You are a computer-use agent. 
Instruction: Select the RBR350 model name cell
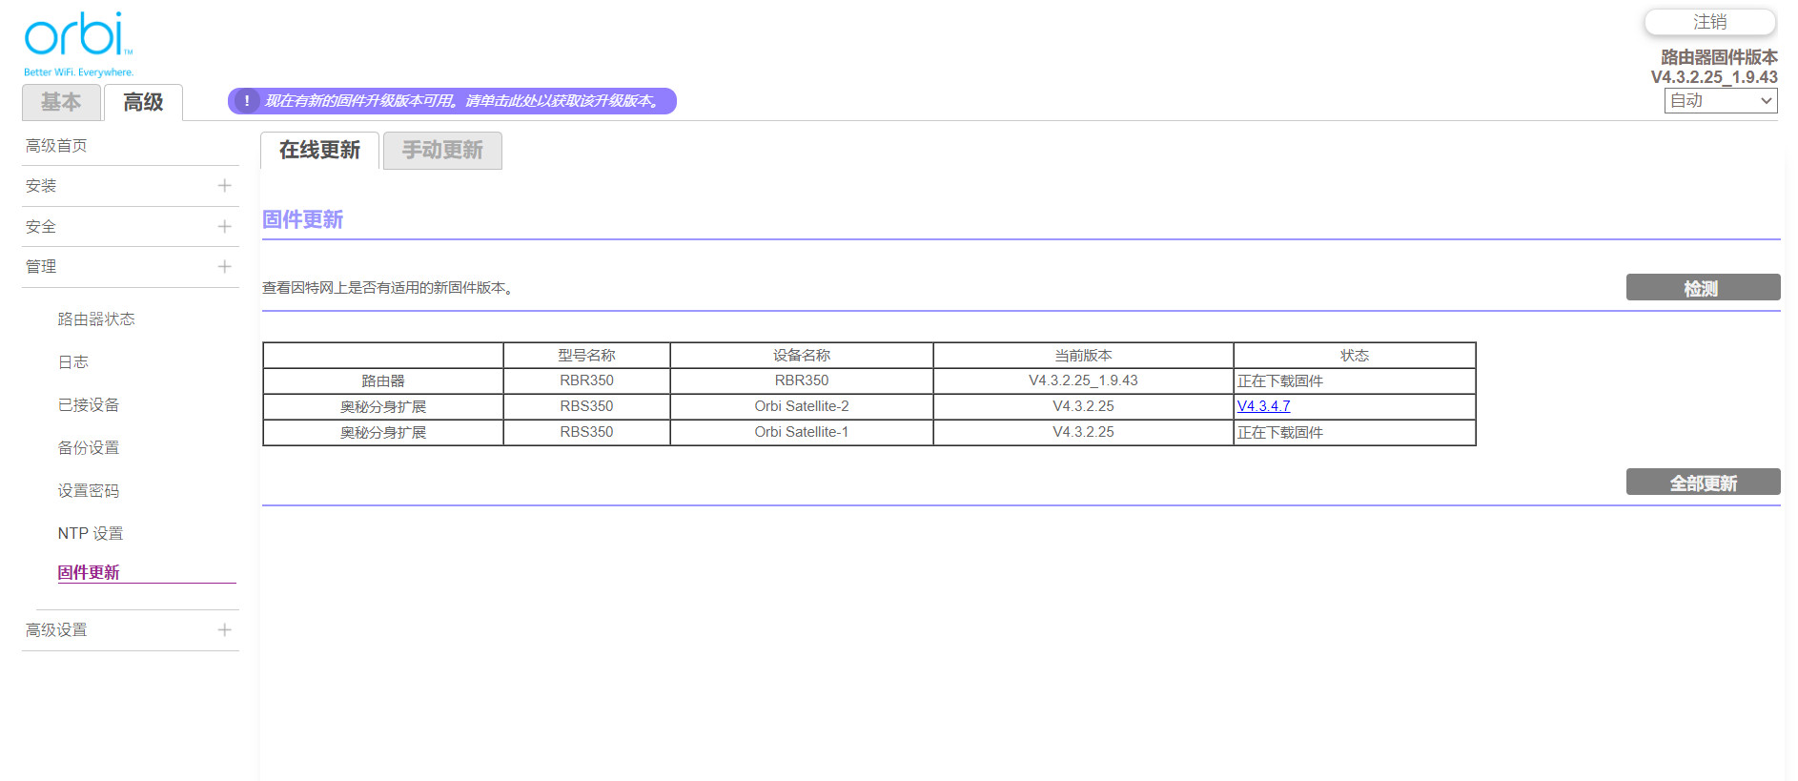(586, 380)
